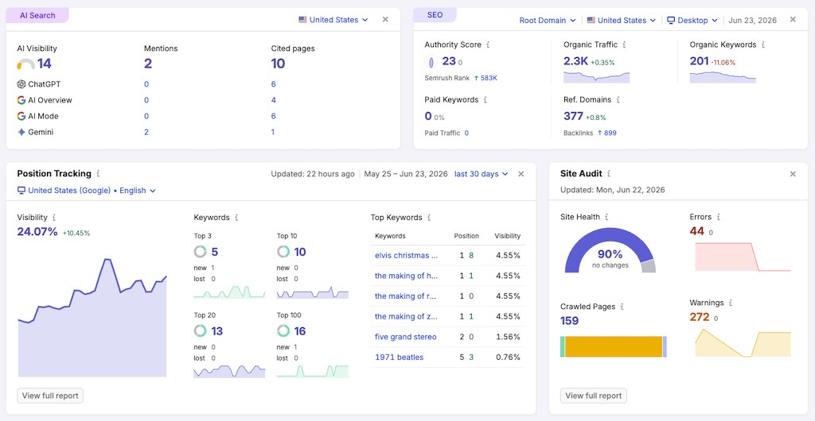
Task: Click the Google icon beside AI Mode
Action: click(21, 116)
